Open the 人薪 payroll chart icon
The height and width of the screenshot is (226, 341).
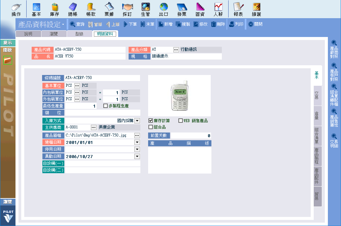coord(218,9)
